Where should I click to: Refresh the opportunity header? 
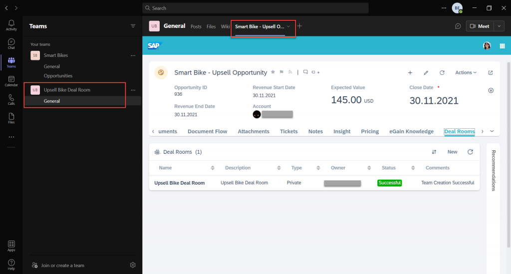(x=442, y=73)
